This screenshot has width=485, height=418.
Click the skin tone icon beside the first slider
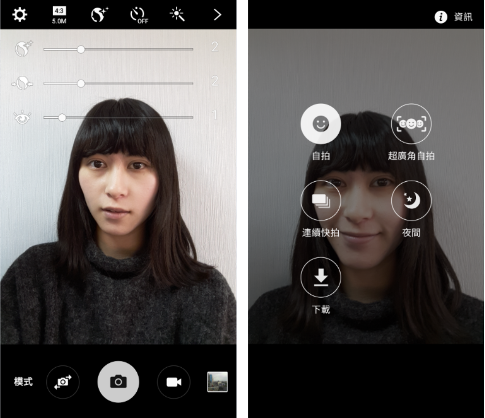tap(24, 49)
